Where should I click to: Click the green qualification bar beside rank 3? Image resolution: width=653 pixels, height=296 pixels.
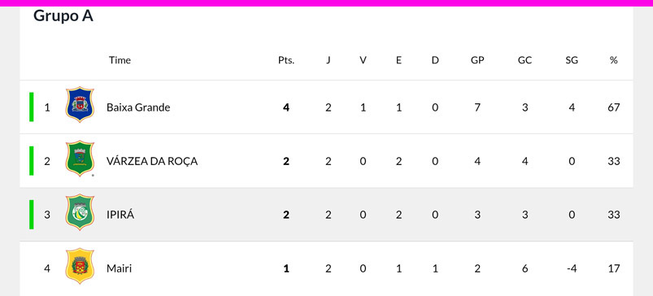click(x=31, y=215)
